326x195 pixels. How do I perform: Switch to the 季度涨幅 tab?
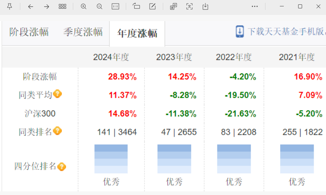click(x=83, y=32)
